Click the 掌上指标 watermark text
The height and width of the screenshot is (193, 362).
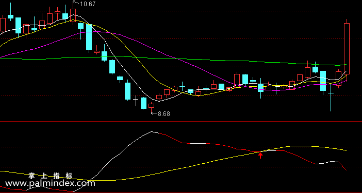tap(51, 176)
